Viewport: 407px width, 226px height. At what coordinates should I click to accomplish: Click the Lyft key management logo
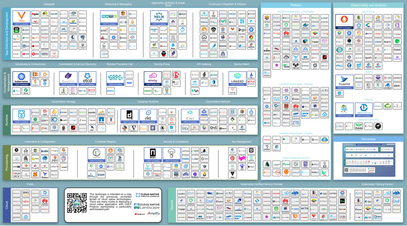(242, 158)
